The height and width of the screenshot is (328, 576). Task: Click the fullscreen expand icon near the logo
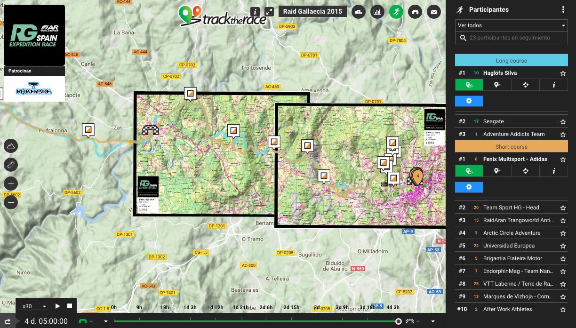tap(270, 12)
